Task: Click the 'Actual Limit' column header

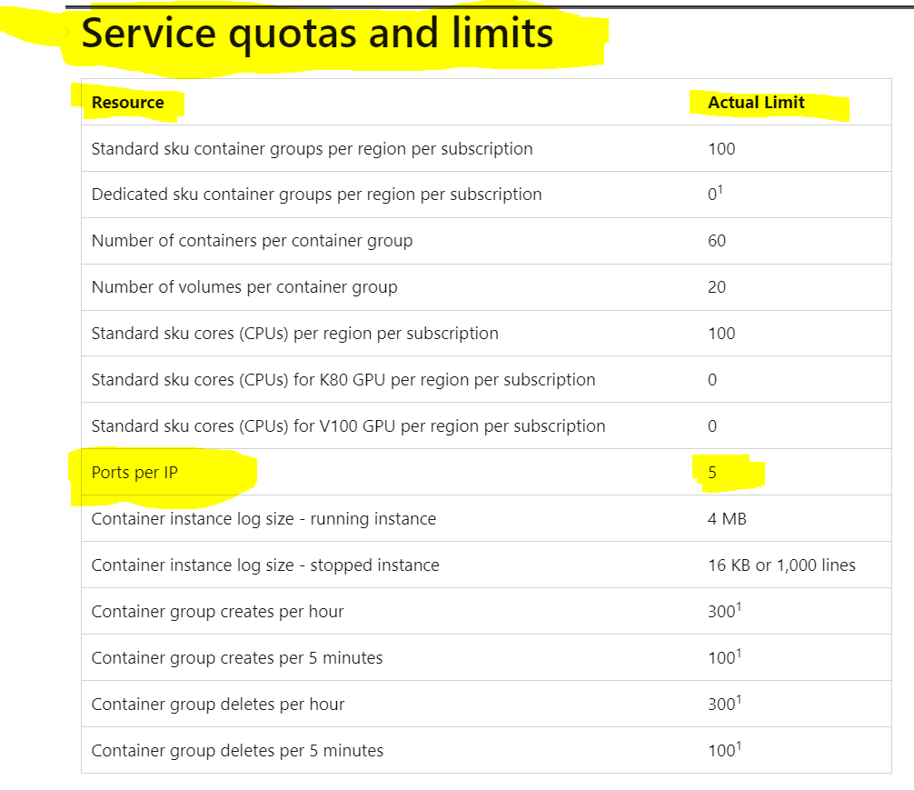Action: pos(756,103)
